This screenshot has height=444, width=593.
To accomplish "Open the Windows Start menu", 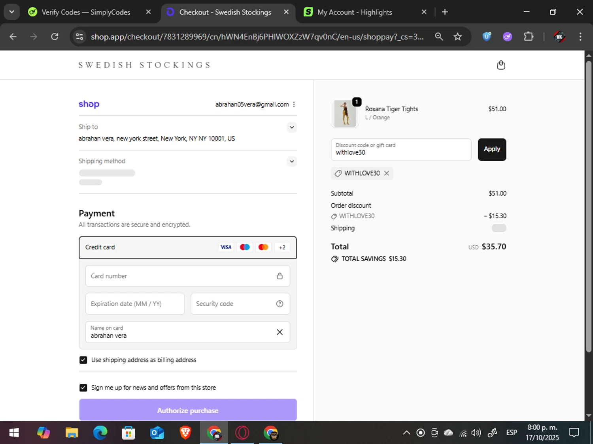I will point(14,433).
